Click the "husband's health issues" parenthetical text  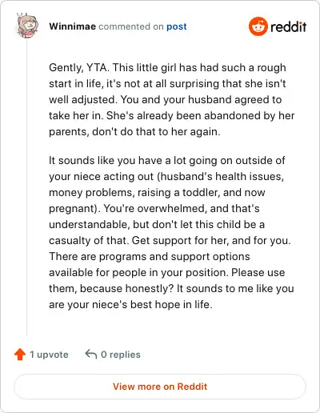click(x=220, y=177)
